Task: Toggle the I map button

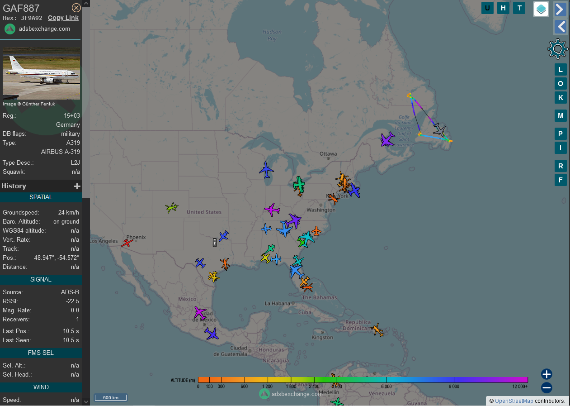Action: (x=561, y=148)
